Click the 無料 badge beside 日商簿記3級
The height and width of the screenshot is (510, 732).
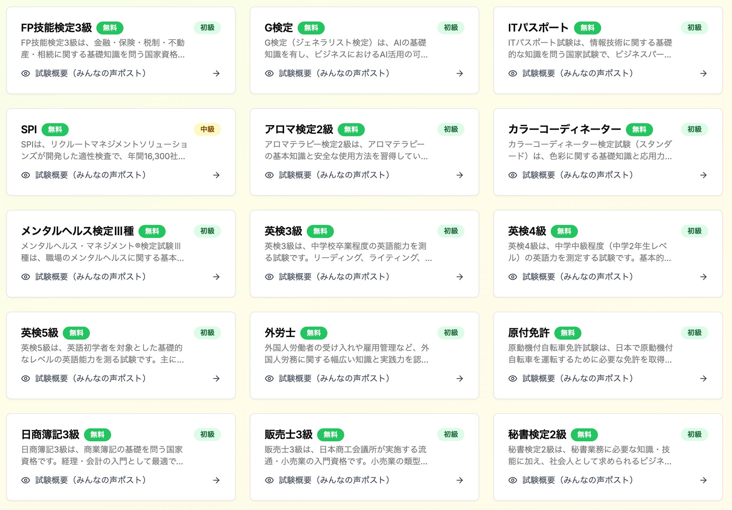point(97,434)
